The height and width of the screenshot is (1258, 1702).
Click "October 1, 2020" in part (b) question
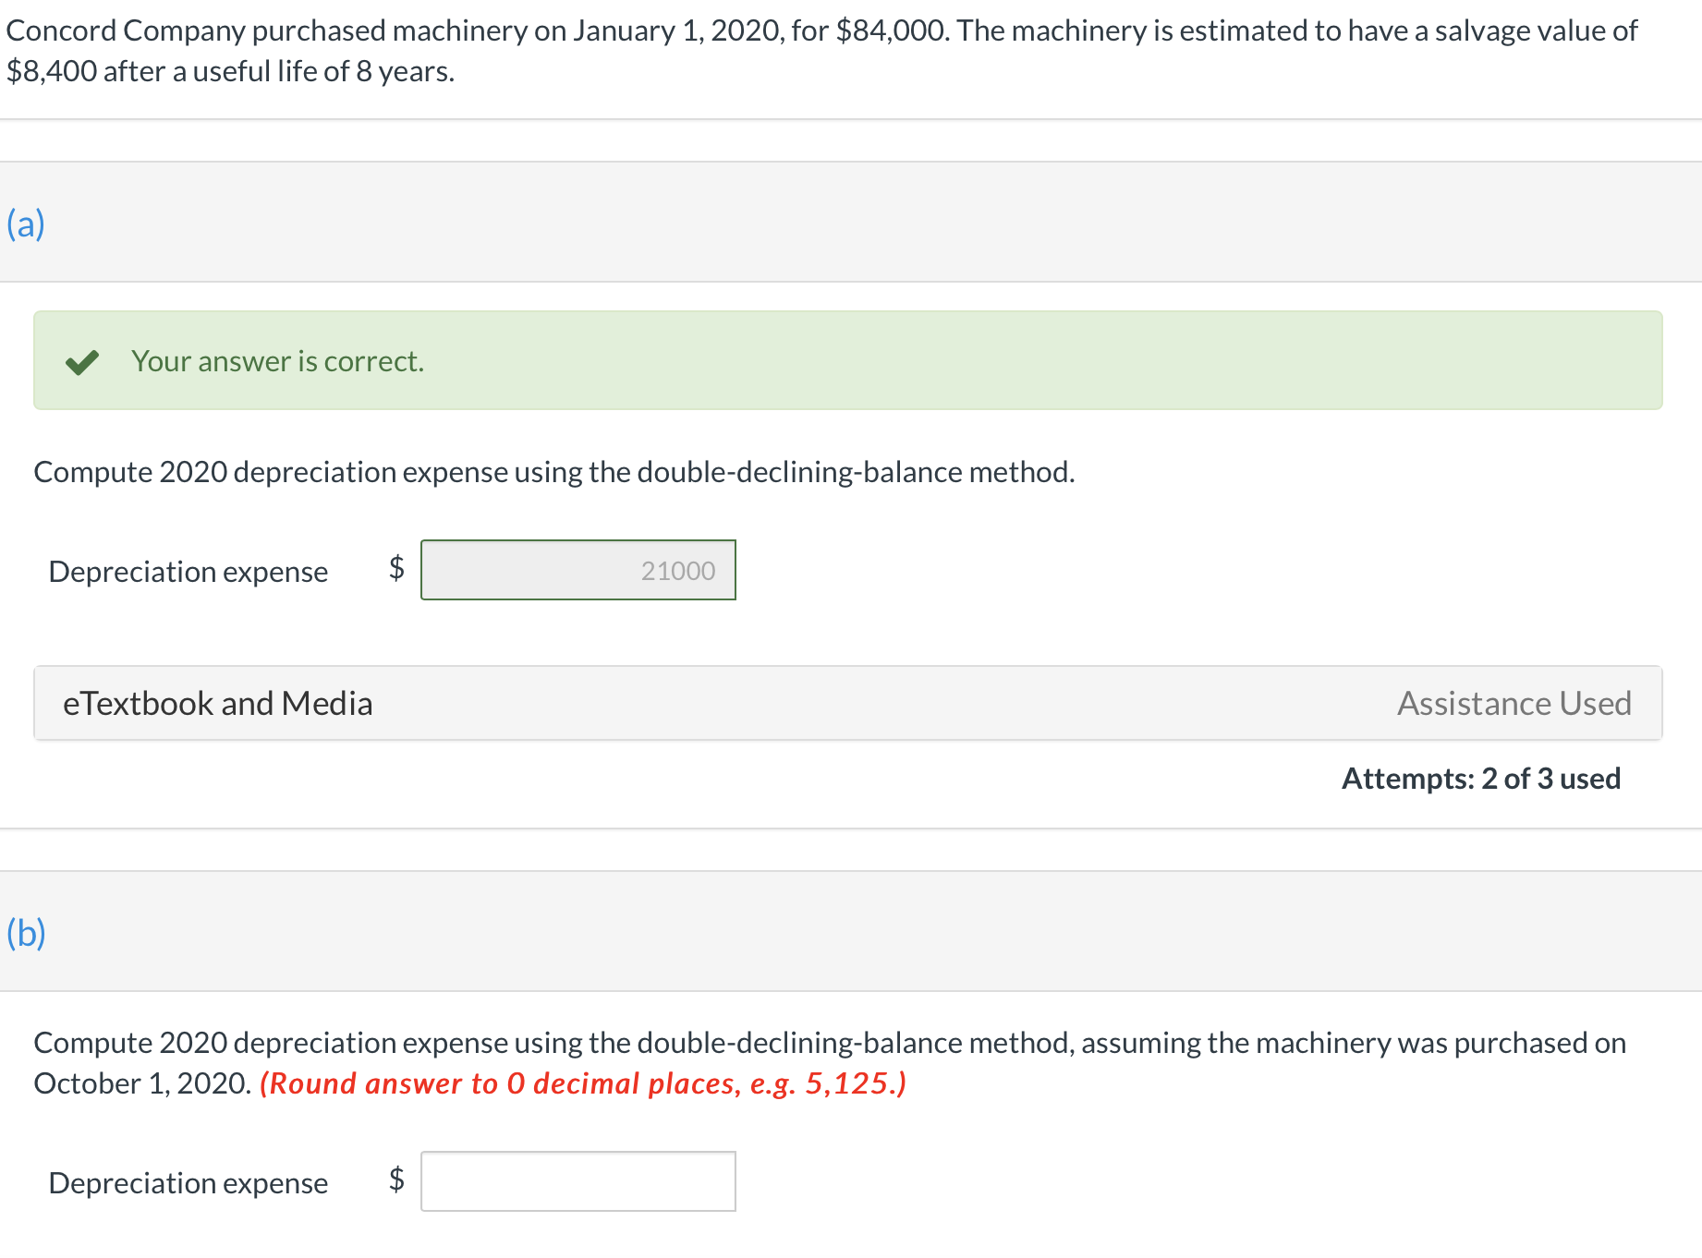[x=142, y=1083]
